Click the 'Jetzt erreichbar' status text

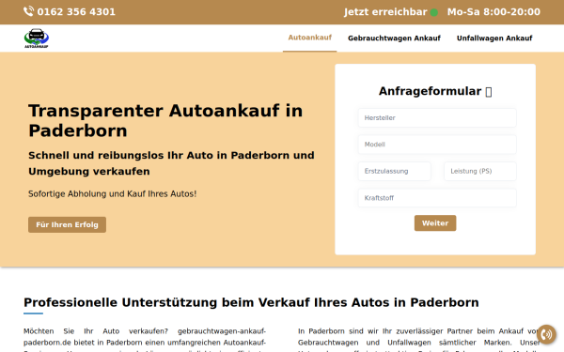pos(385,12)
